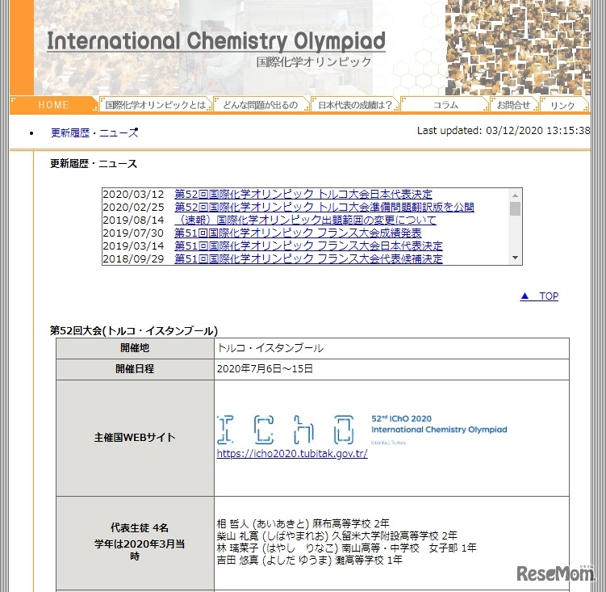This screenshot has width=606, height=592.
Task: Click the date 2020/02/25 in news list
Action: point(133,207)
